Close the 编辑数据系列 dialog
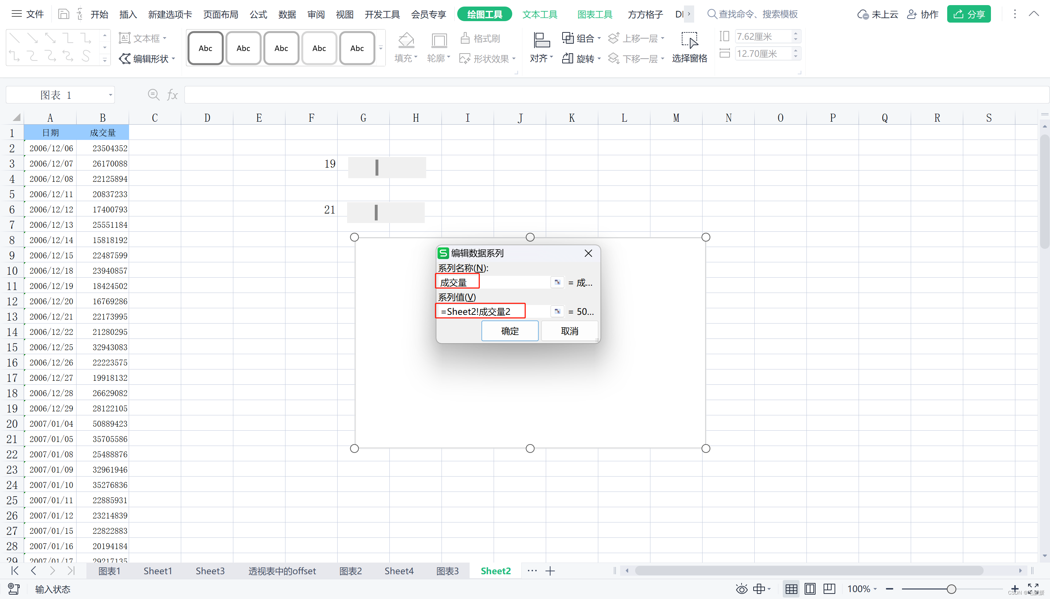Screen dimensions: 1050x599 [588, 253]
